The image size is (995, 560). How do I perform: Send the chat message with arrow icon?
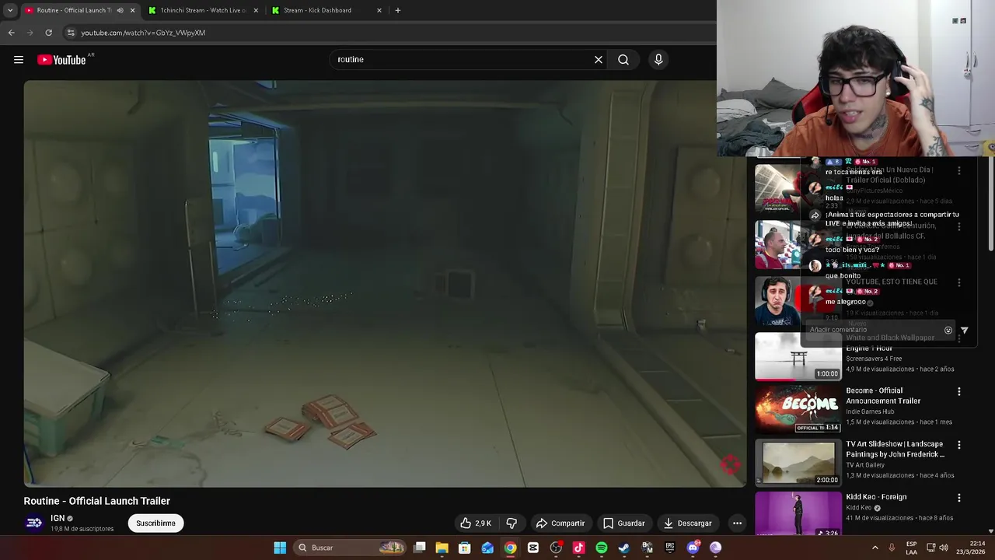click(x=964, y=331)
